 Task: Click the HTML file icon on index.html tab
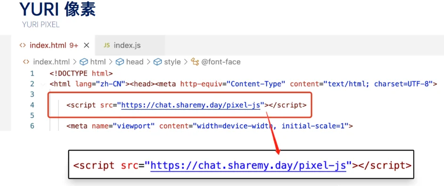tap(23, 45)
